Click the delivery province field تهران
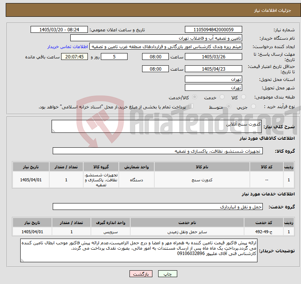The height and width of the screenshot is (284, 301). pos(213,79)
